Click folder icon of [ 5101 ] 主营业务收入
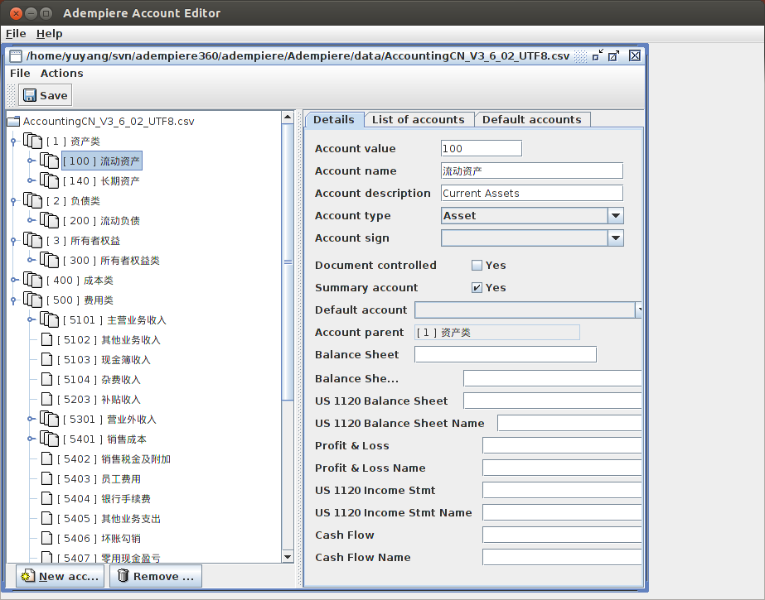The image size is (765, 600). click(x=49, y=319)
